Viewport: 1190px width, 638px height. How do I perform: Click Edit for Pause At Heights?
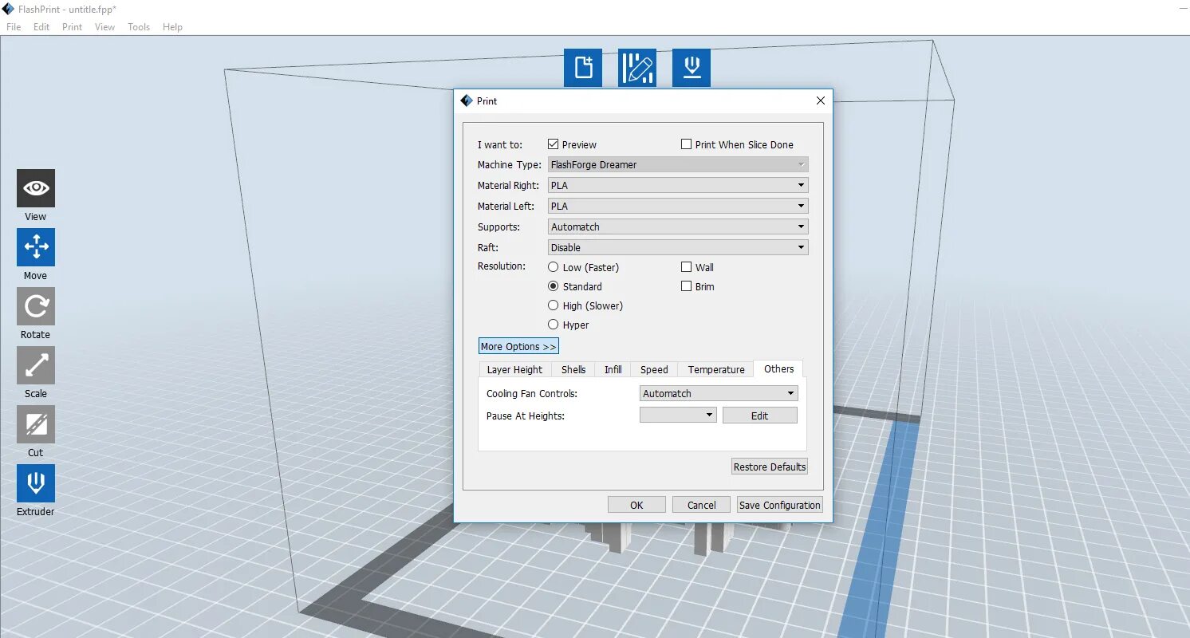(760, 415)
